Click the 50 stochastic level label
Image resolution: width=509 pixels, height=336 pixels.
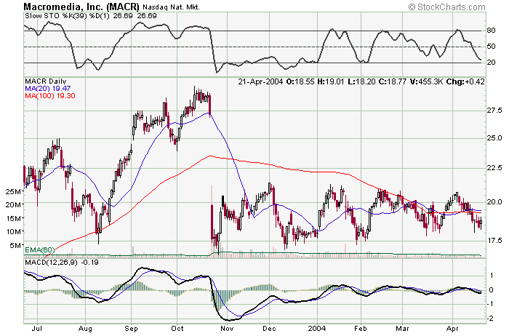coord(491,46)
